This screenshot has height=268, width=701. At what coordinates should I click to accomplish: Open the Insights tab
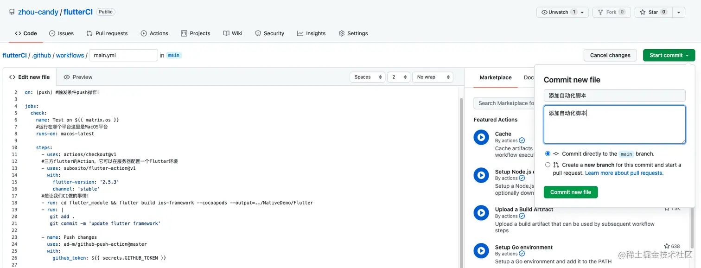tap(312, 33)
